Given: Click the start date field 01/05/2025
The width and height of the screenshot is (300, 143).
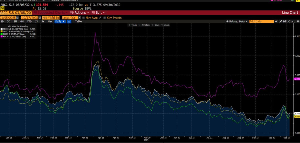Looking at the screenshot, I should click(8, 18).
